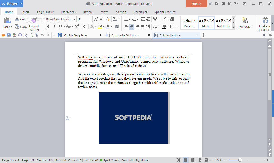Screen dimensions: 274x163
Task: Set justify alignment
Action: click(x=143, y=27)
